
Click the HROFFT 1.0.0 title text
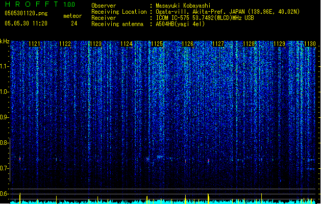pyautogui.click(x=40, y=4)
